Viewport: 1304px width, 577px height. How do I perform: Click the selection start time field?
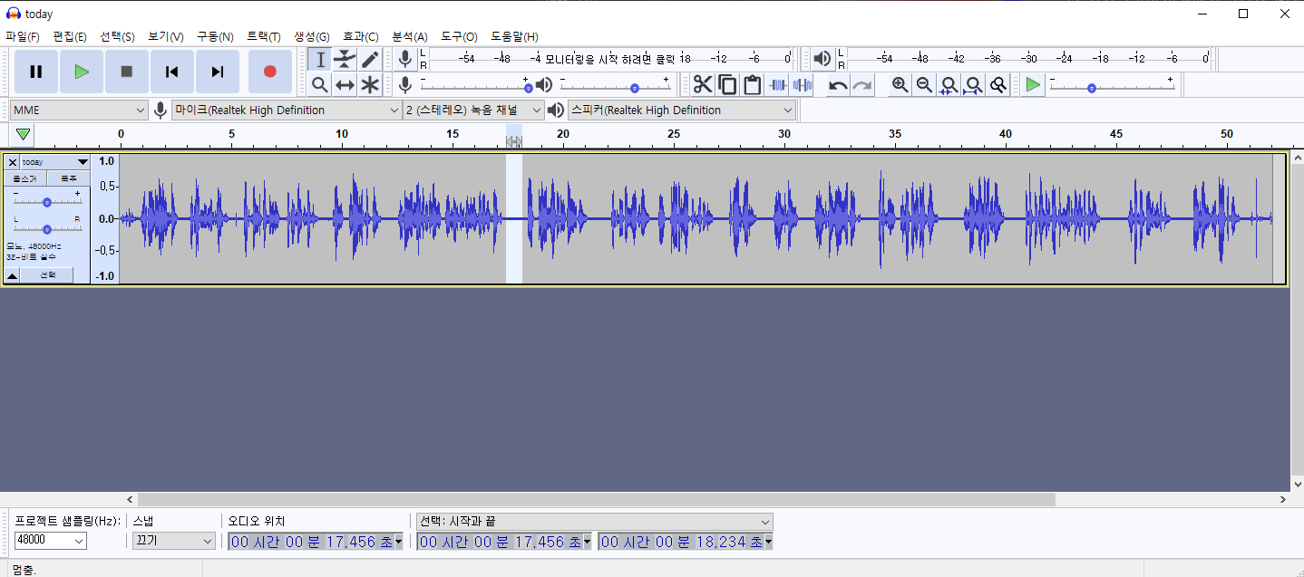coord(504,542)
